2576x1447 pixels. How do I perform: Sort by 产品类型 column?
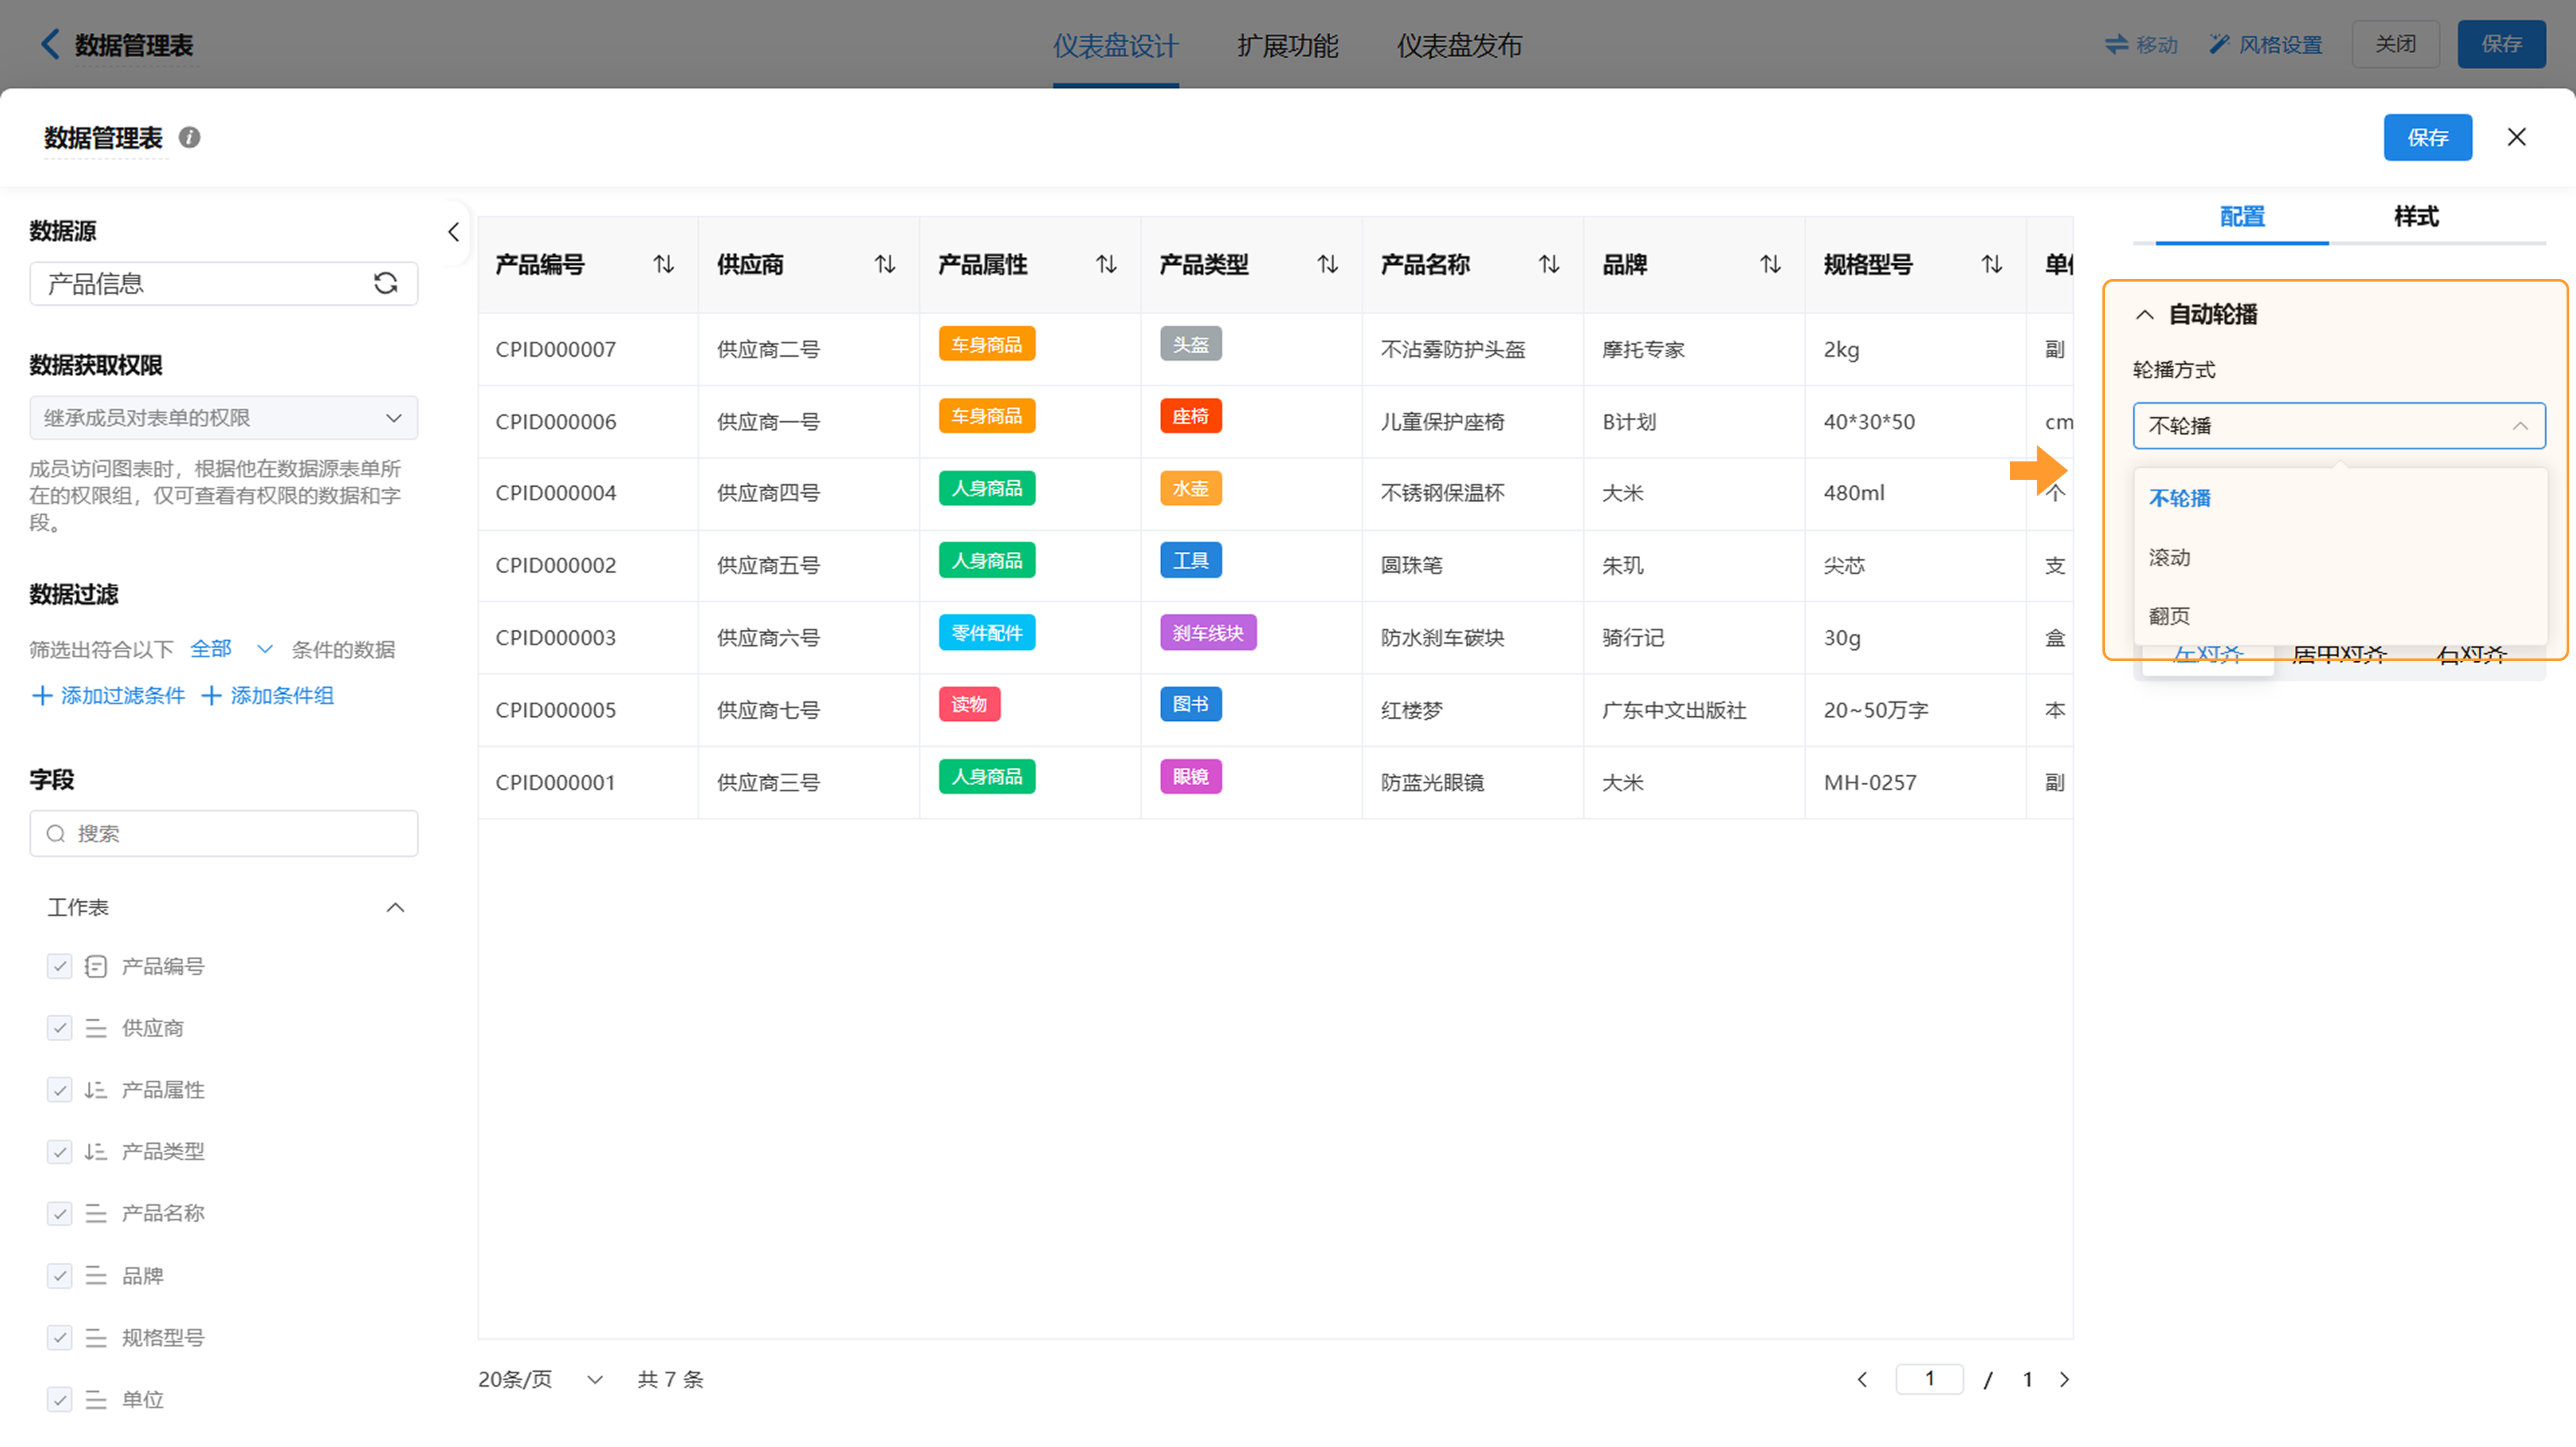tap(1328, 265)
